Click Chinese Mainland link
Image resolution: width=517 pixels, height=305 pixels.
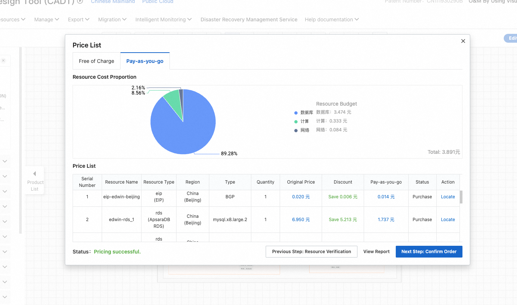tap(113, 1)
